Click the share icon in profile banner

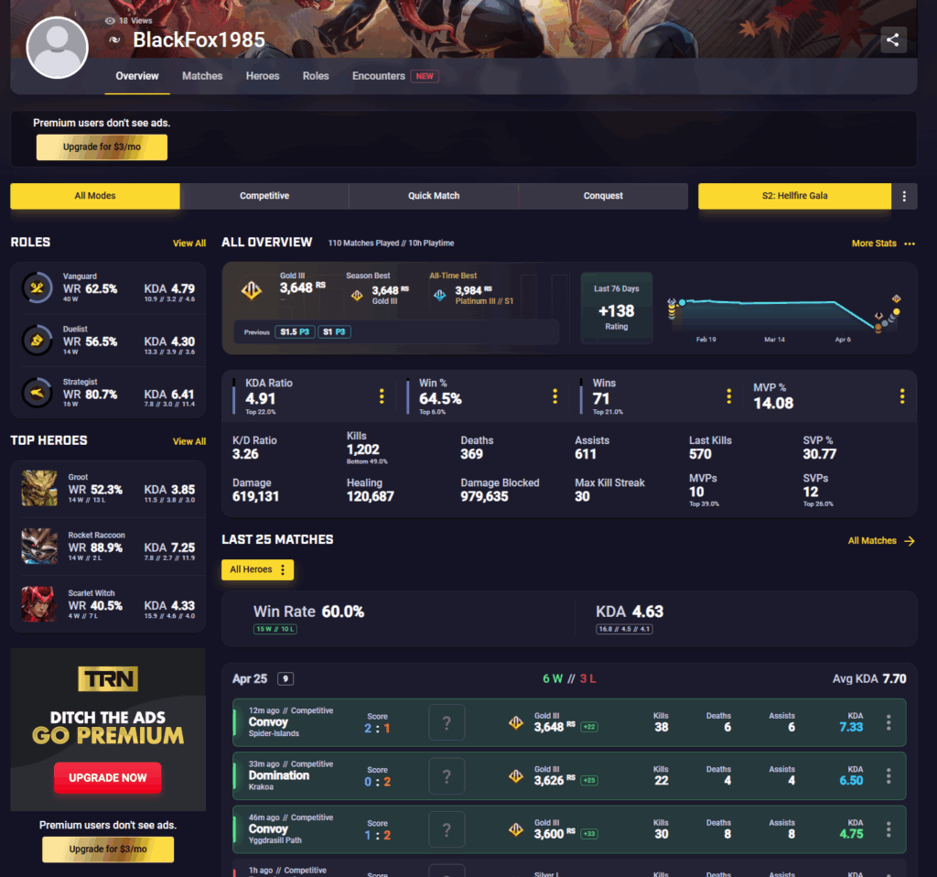893,40
